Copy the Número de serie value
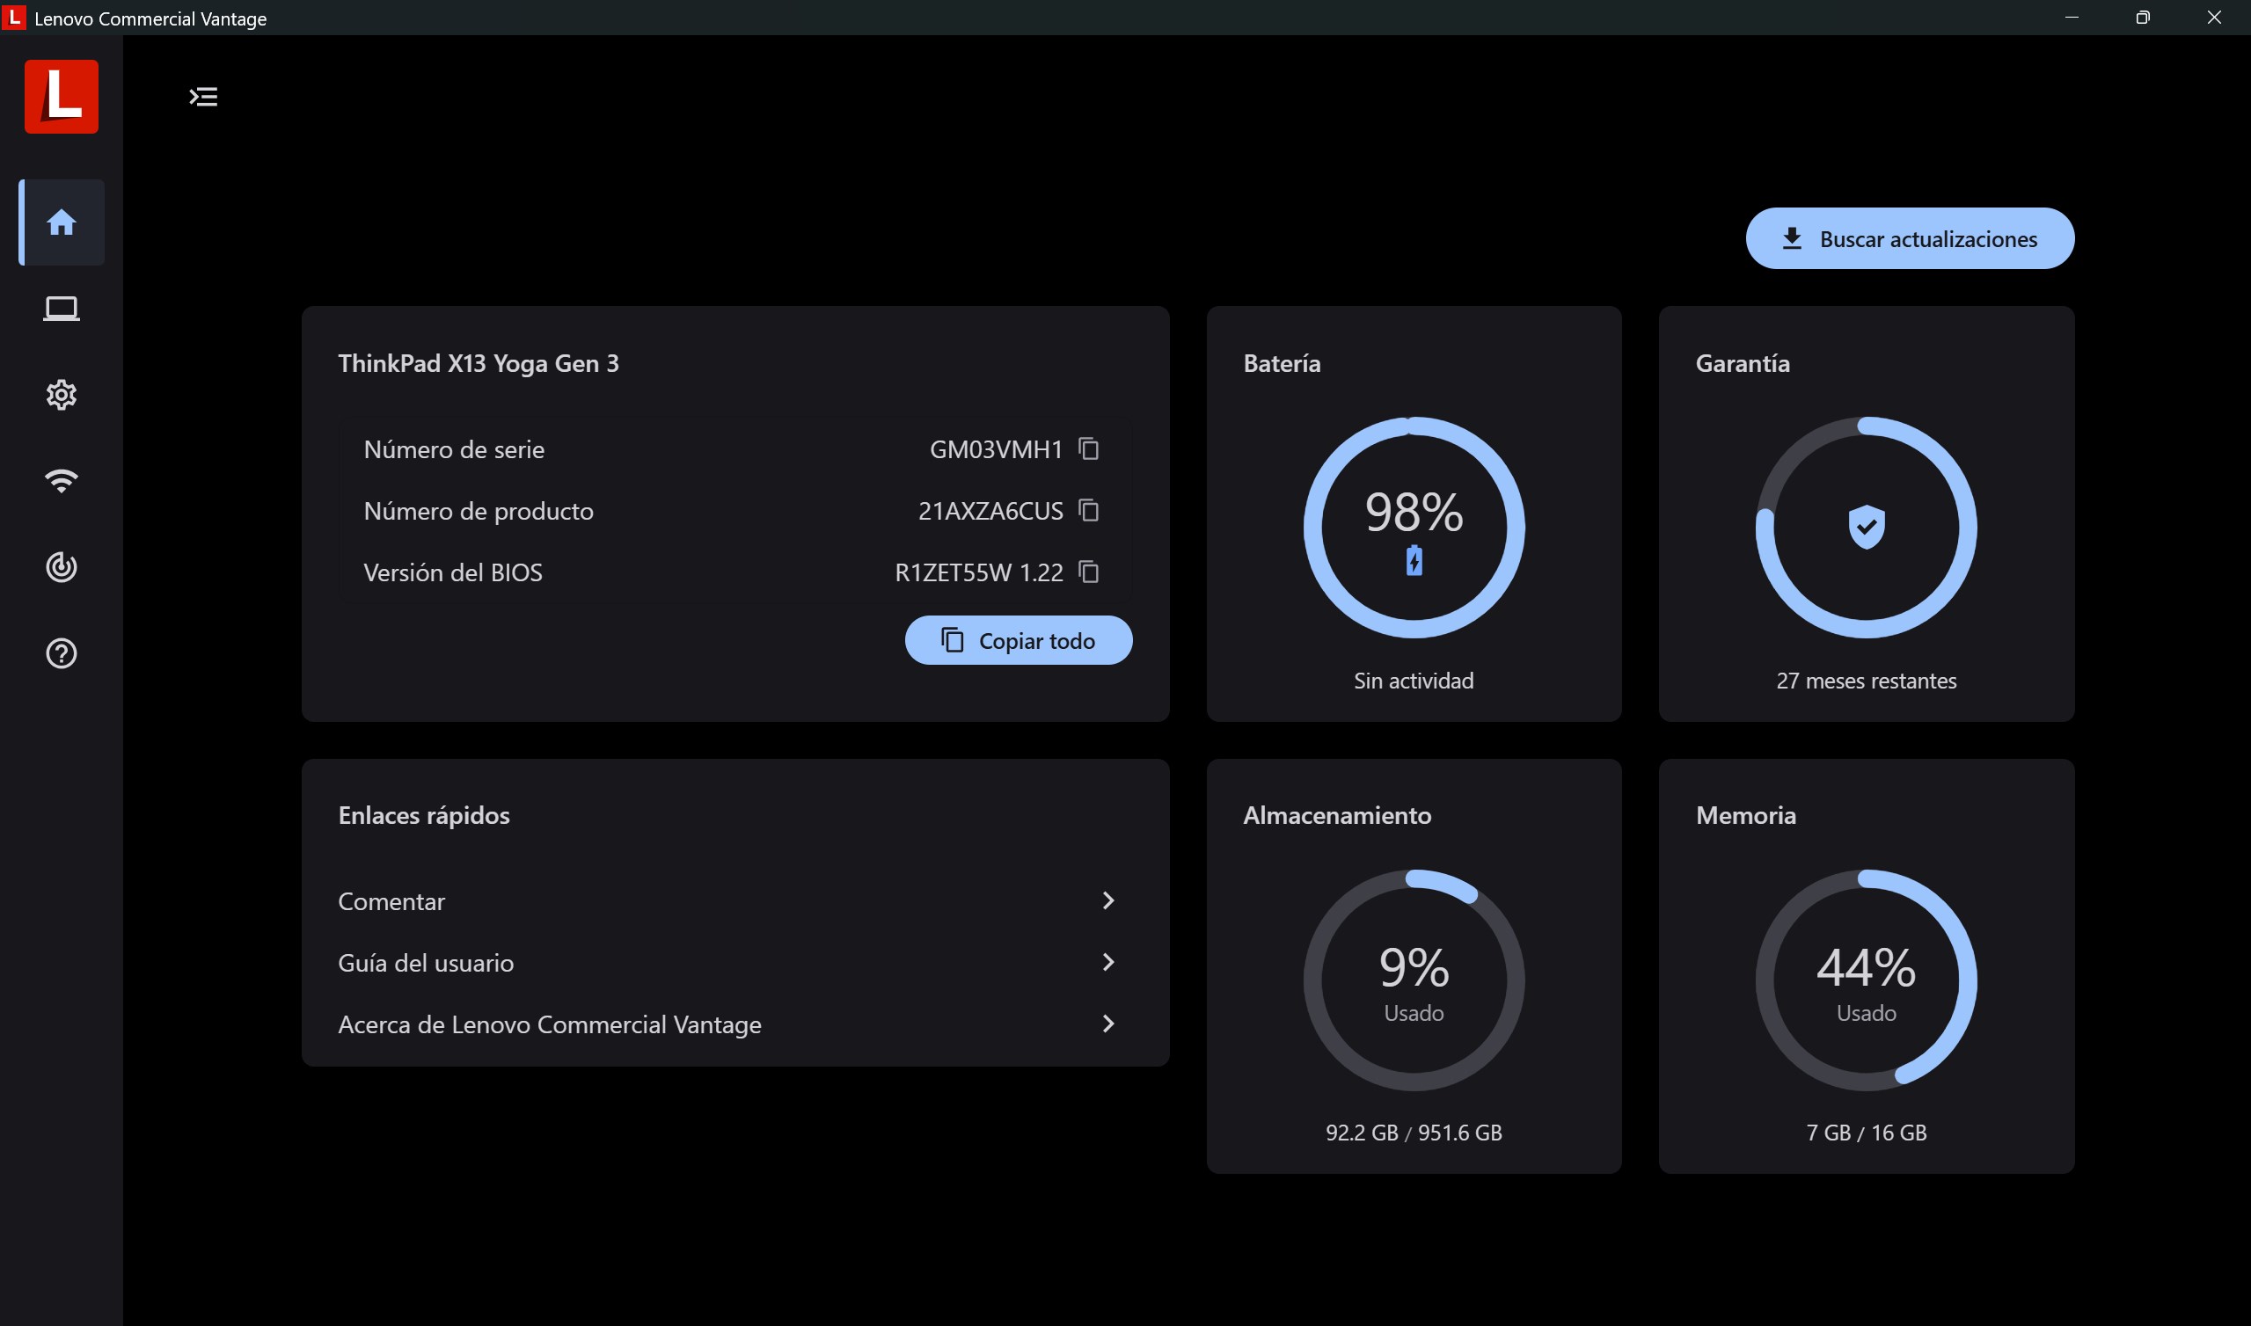 (x=1088, y=448)
